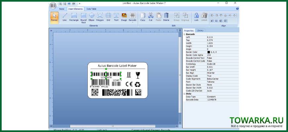The width and height of the screenshot is (288, 132).
Task: Switch to the Home ribbon tab
Action: point(62,9)
